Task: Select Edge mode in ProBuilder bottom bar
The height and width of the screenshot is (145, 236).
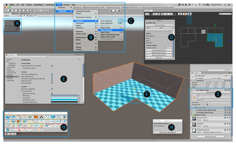Action: [14, 134]
